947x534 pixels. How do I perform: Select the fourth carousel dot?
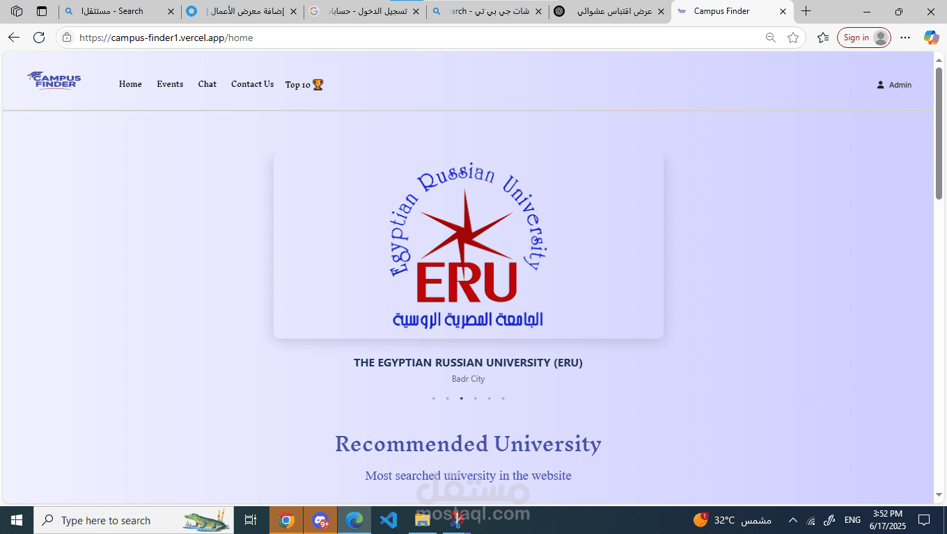tap(476, 398)
